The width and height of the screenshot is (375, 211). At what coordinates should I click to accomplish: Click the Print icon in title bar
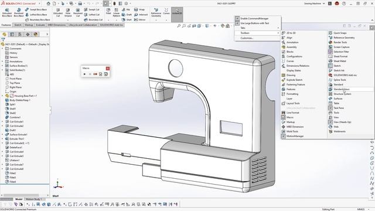tap(80, 4)
